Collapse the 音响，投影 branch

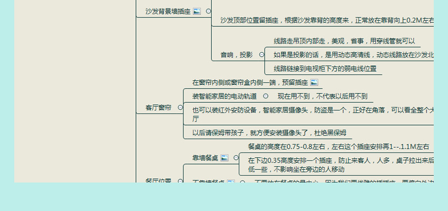click(x=261, y=55)
